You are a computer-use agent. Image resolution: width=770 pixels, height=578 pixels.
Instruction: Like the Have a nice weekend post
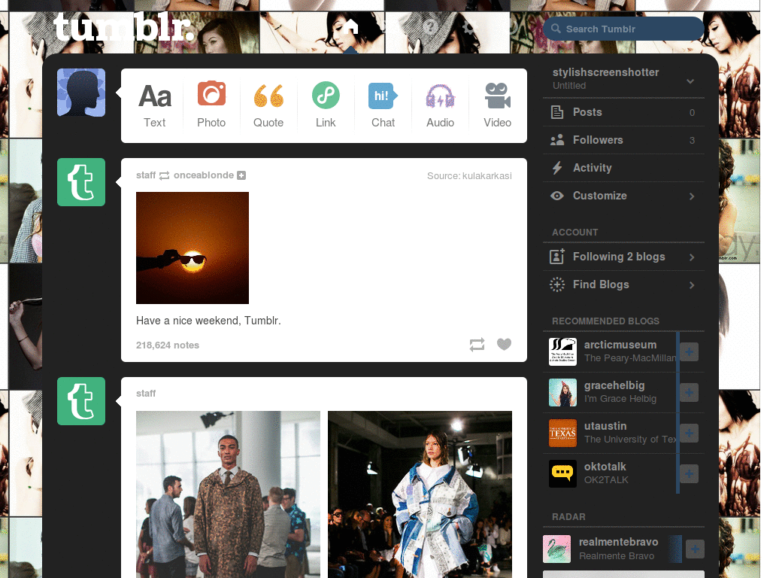click(x=504, y=344)
